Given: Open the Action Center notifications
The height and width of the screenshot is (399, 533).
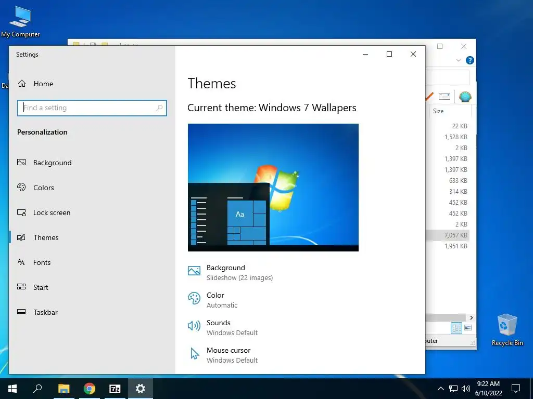Looking at the screenshot, I should [x=516, y=389].
